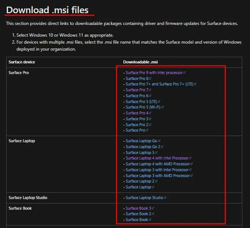Viewport: 250px width, 228px height.
Task: Open Surface Laptop 4 with Intel Processor link
Action: pos(157,158)
